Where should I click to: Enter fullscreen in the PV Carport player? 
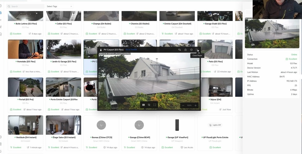pos(154,105)
